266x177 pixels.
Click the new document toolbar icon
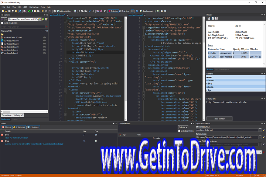tap(3, 11)
